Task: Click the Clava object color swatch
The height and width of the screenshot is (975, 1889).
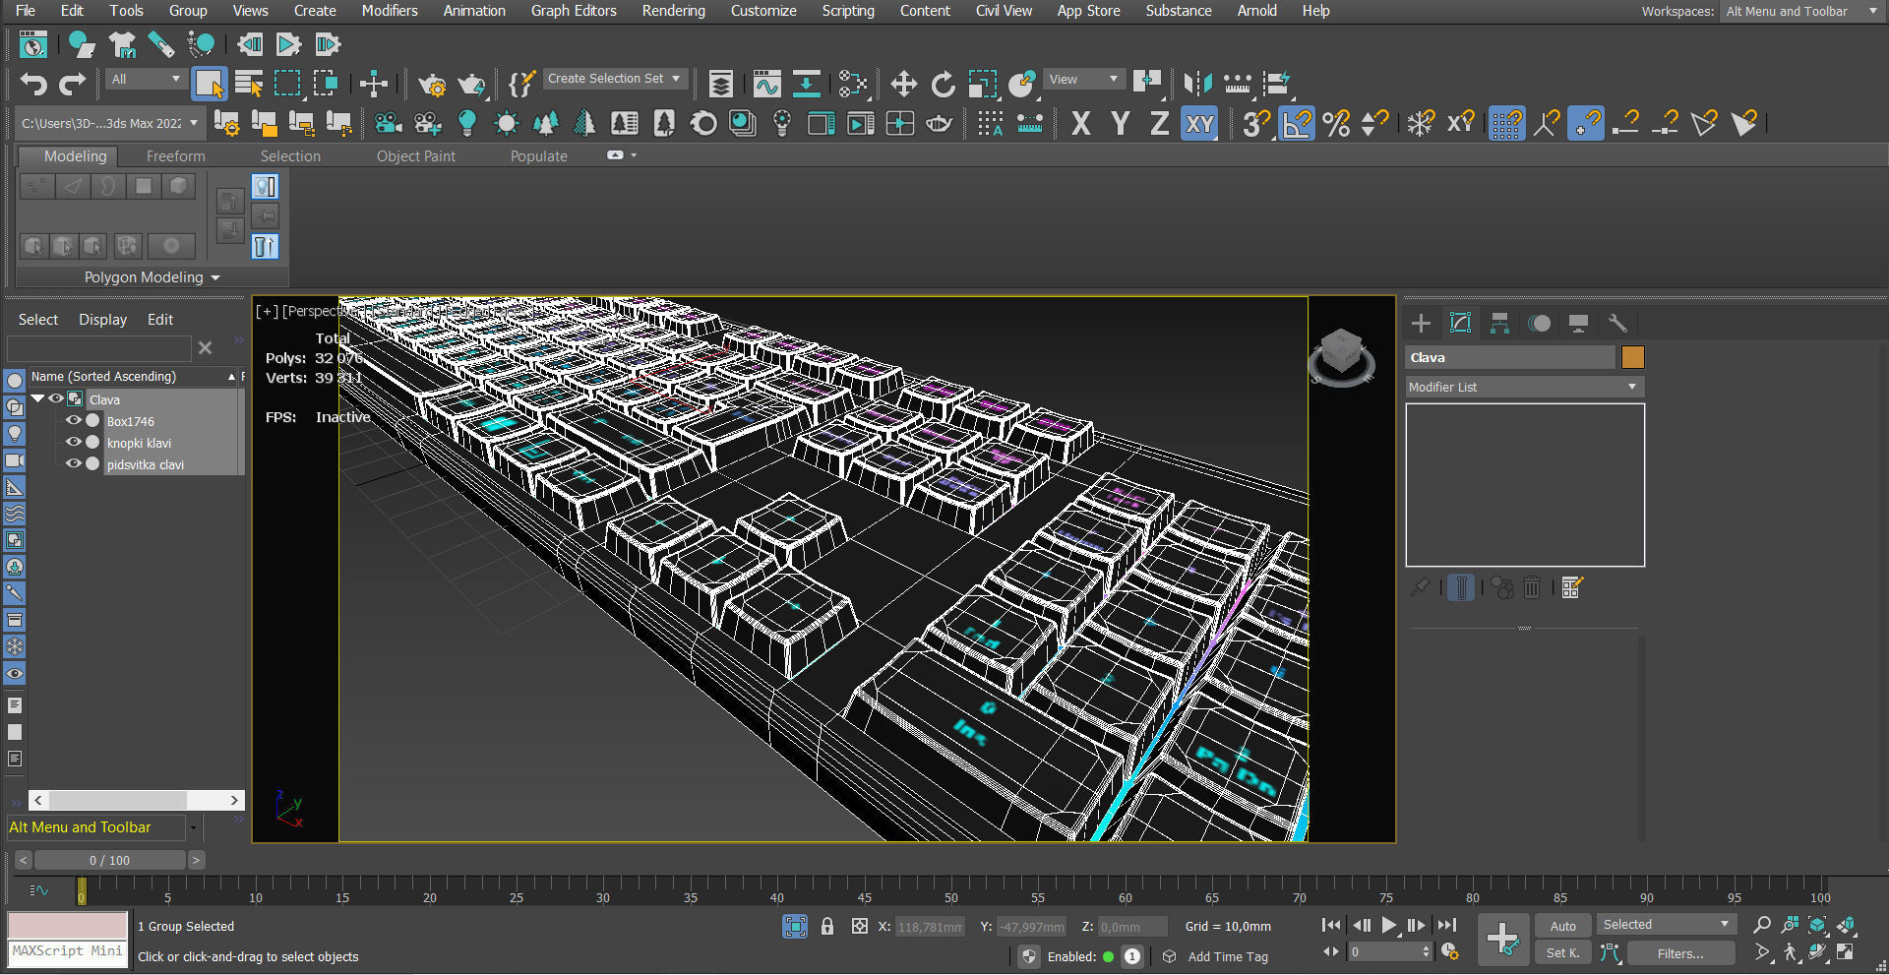Action: 1633,357
